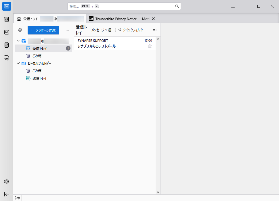
Task: Select the 送信トレイ folder
Action: point(39,78)
